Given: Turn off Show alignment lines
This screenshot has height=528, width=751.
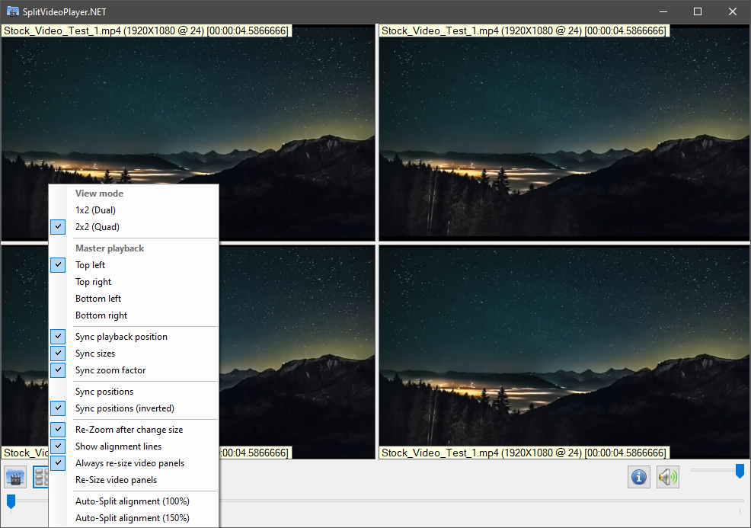Looking at the screenshot, I should (x=118, y=446).
